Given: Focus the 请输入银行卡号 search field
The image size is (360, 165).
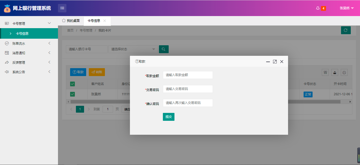Looking at the screenshot, I should point(87,49).
